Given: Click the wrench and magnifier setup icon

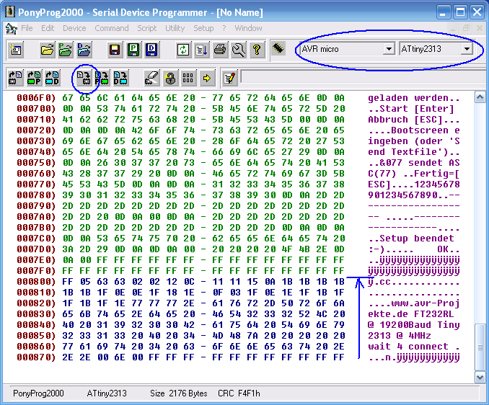Looking at the screenshot, I should [x=238, y=50].
